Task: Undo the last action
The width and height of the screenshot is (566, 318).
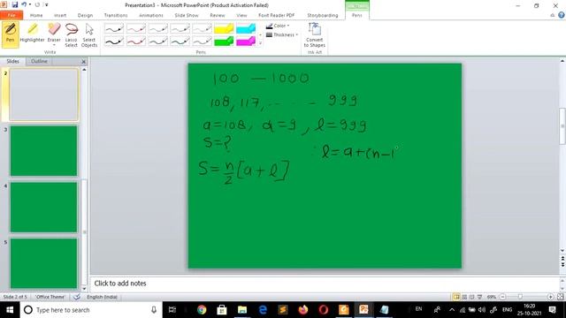Action: (24, 5)
